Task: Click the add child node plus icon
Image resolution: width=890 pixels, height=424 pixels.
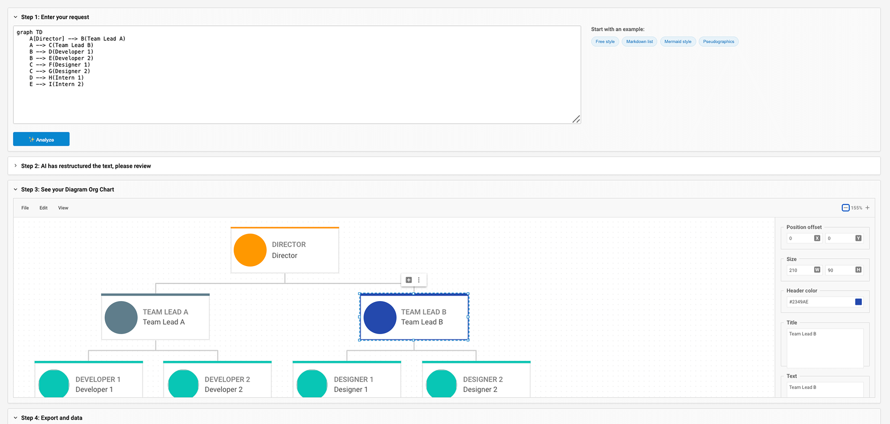Action: click(x=408, y=280)
